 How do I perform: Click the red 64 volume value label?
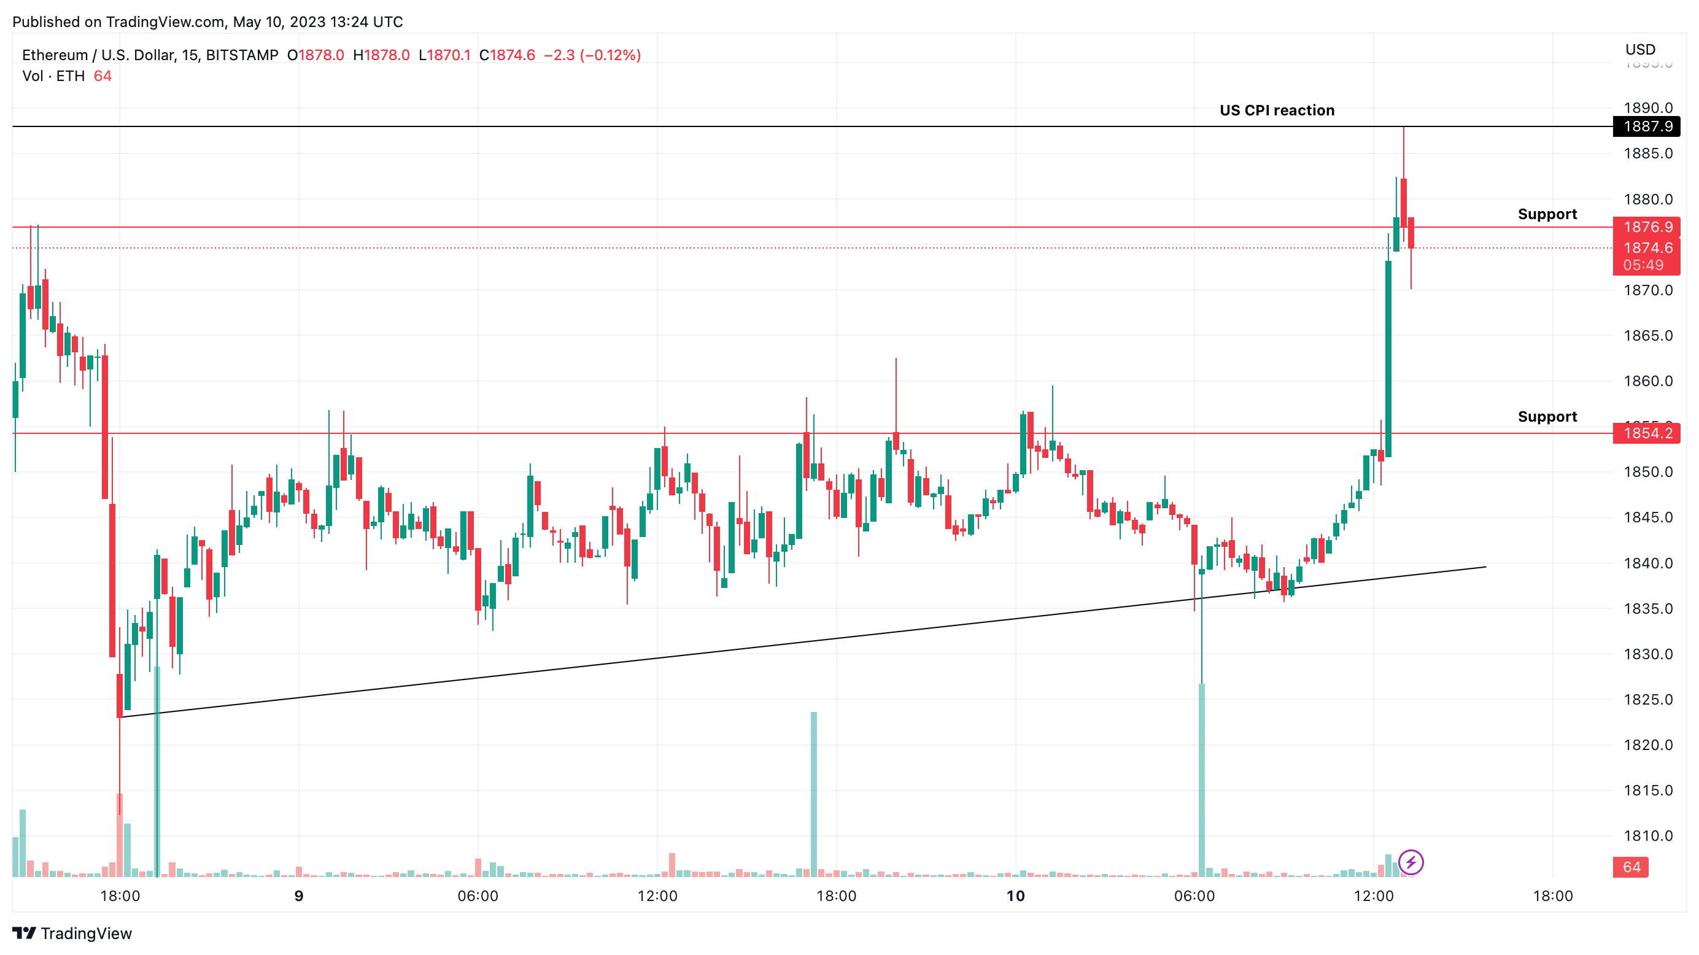[1631, 867]
